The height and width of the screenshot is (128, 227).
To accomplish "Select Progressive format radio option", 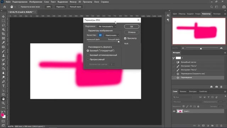I will click(x=88, y=59).
